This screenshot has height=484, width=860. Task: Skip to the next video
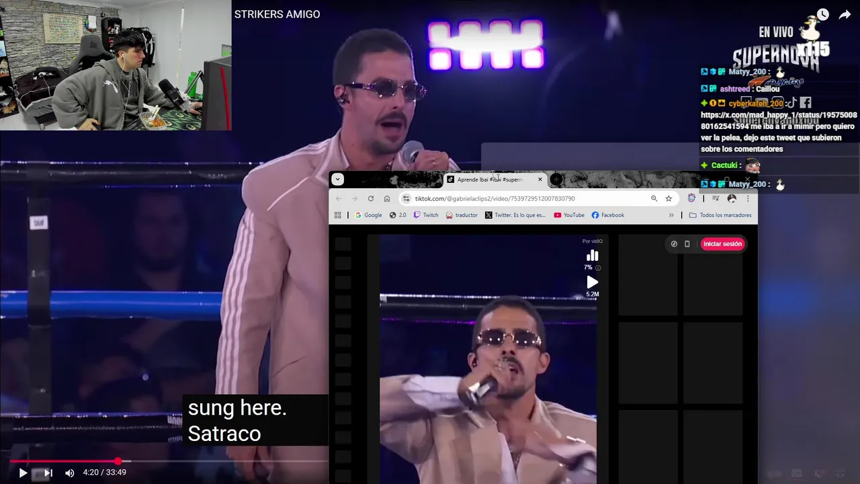48,473
